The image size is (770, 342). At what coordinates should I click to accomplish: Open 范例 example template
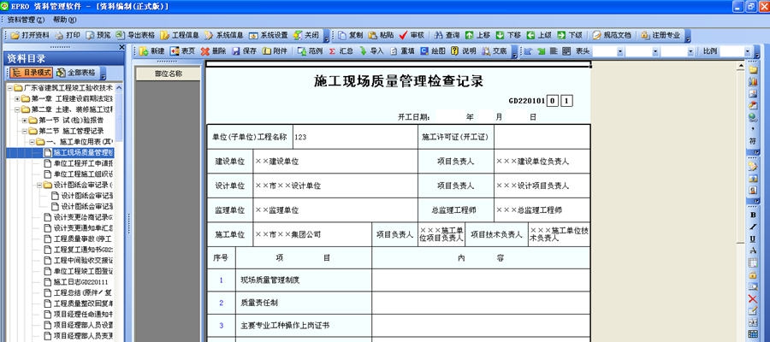point(310,51)
